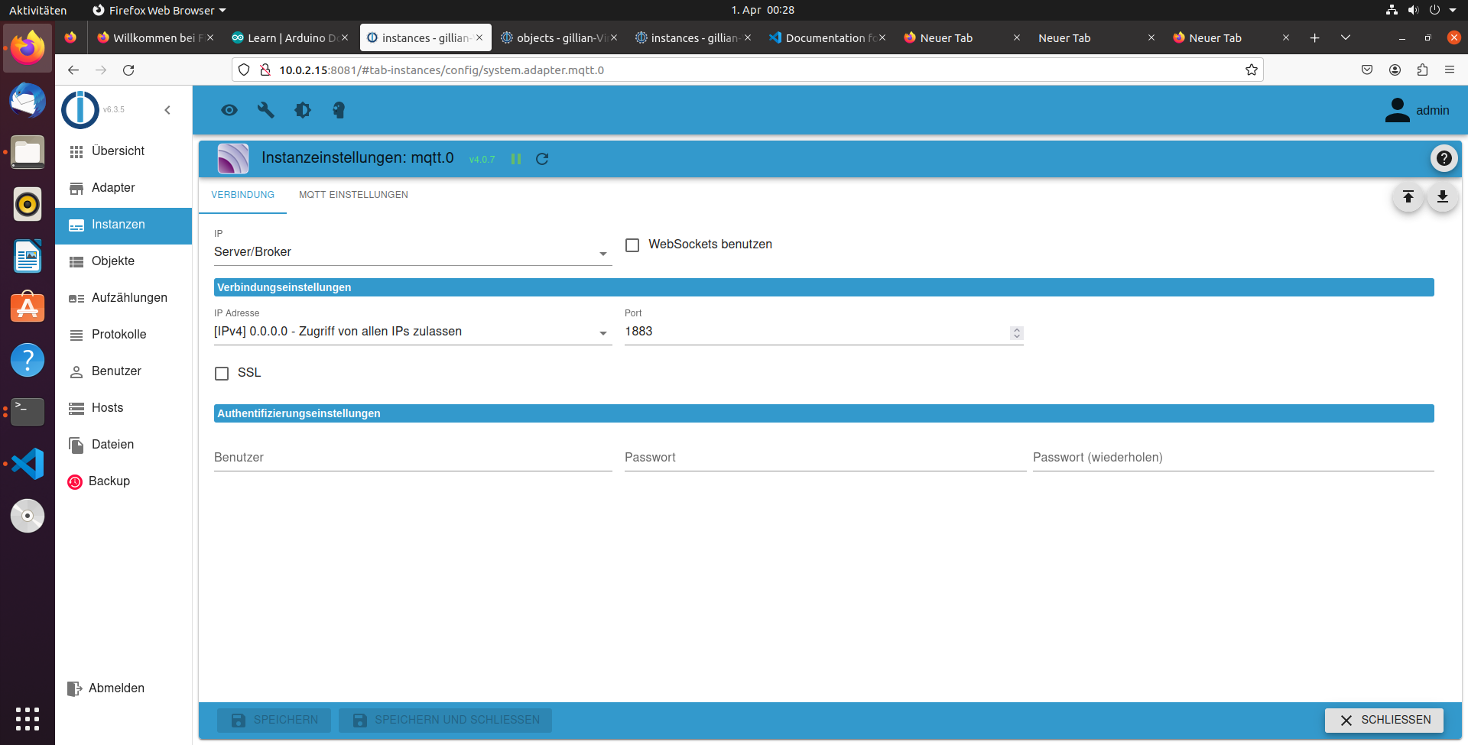The image size is (1468, 745).
Task: Select Instanzen in sidebar
Action: (123, 225)
